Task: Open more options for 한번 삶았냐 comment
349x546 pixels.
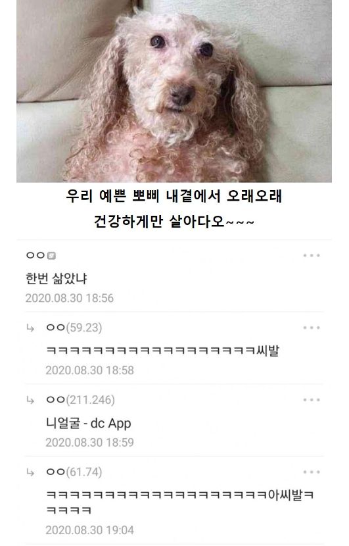Action: 311,256
